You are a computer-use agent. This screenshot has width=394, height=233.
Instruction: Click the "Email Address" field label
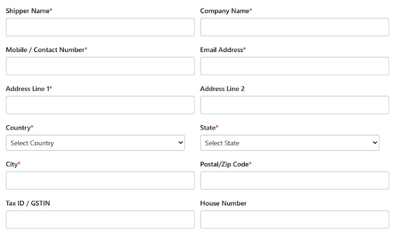pyautogui.click(x=221, y=50)
